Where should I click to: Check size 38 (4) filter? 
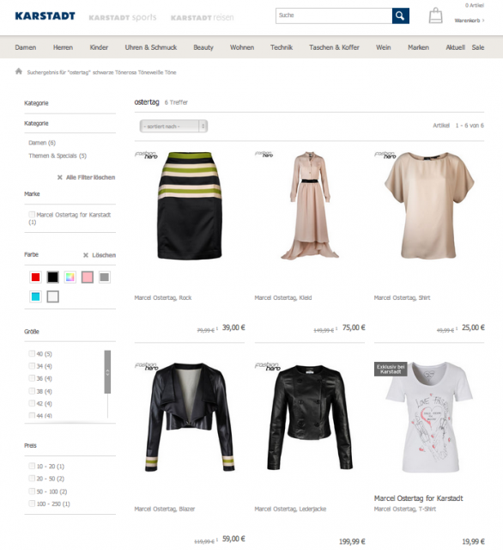32,391
